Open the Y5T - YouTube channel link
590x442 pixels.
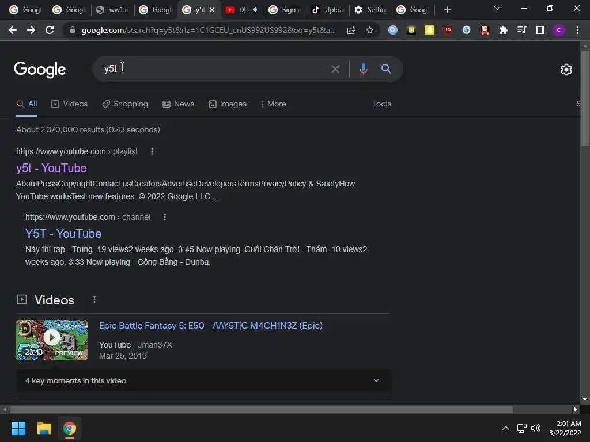(x=63, y=234)
